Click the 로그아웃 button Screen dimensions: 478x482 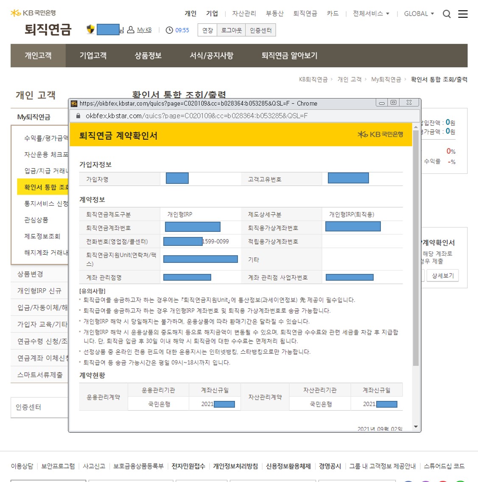[231, 30]
